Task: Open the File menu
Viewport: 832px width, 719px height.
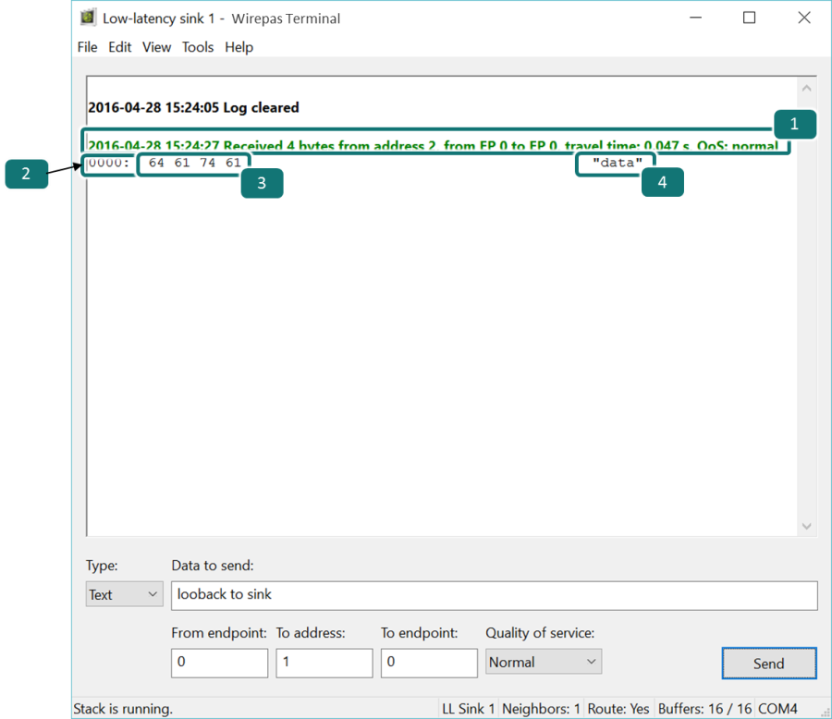Action: 87,47
